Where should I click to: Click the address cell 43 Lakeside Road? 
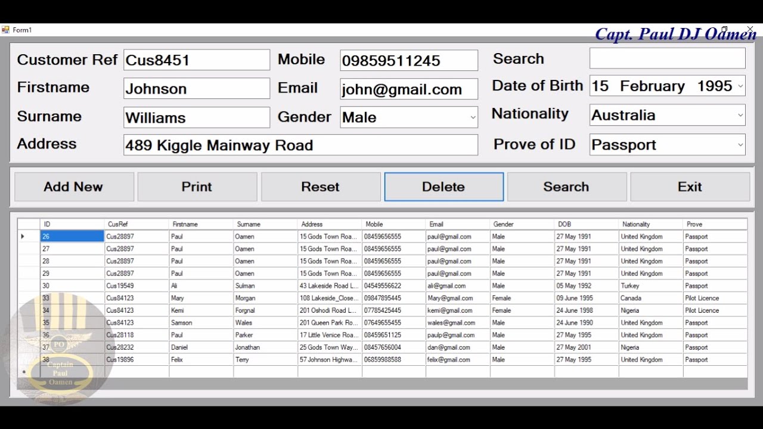click(330, 286)
